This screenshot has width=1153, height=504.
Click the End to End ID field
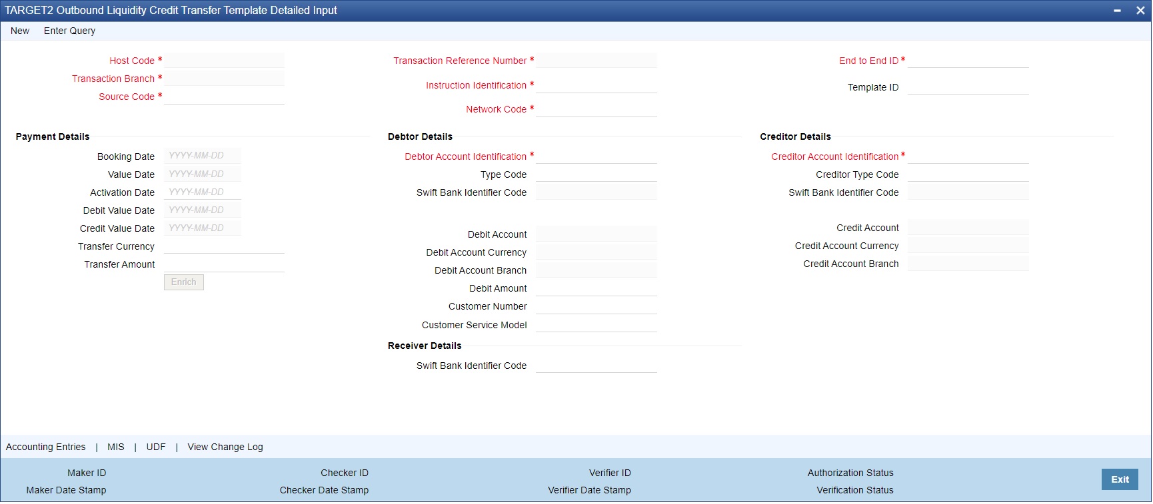968,61
